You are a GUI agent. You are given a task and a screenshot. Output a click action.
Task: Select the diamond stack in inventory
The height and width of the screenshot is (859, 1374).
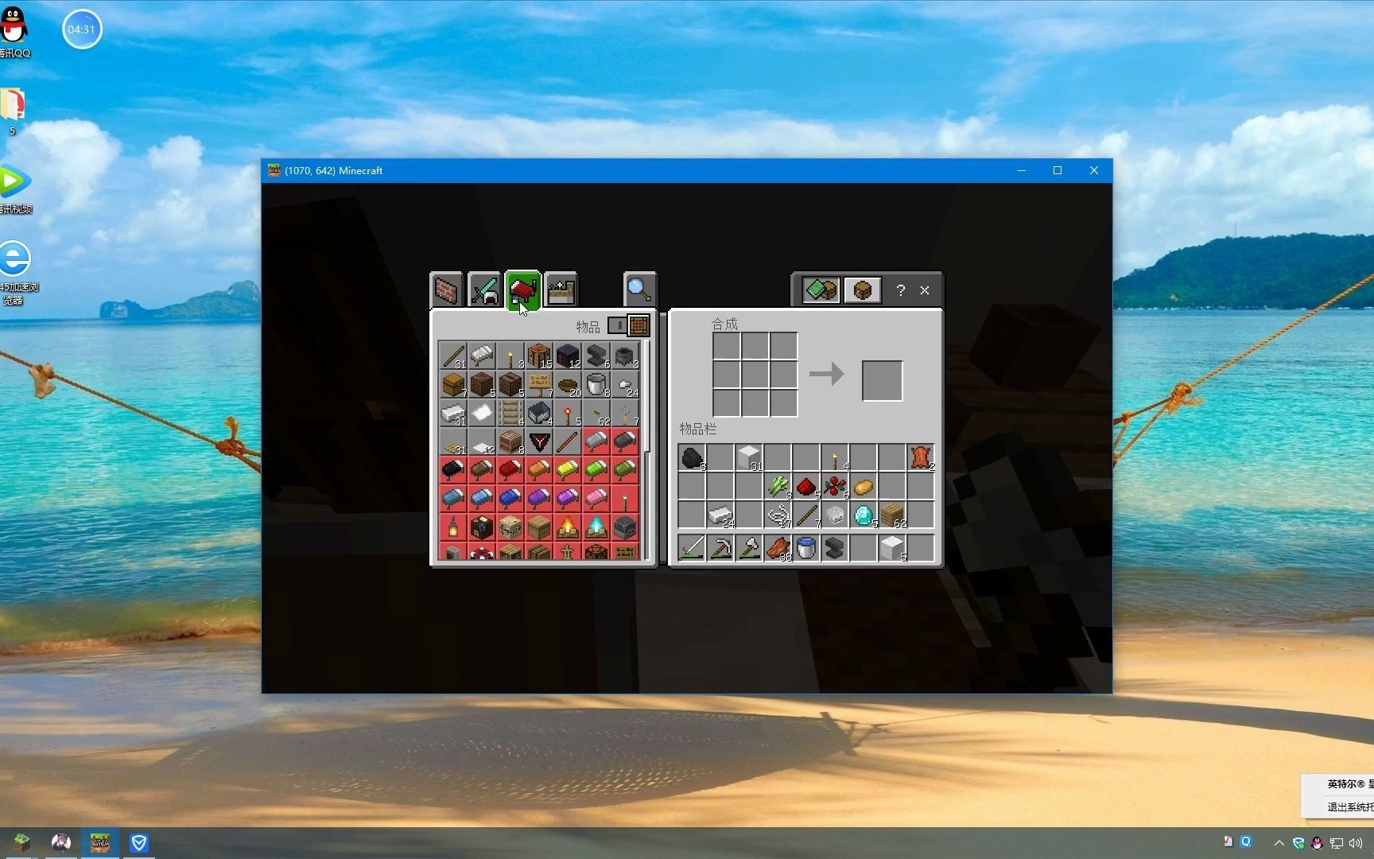864,515
